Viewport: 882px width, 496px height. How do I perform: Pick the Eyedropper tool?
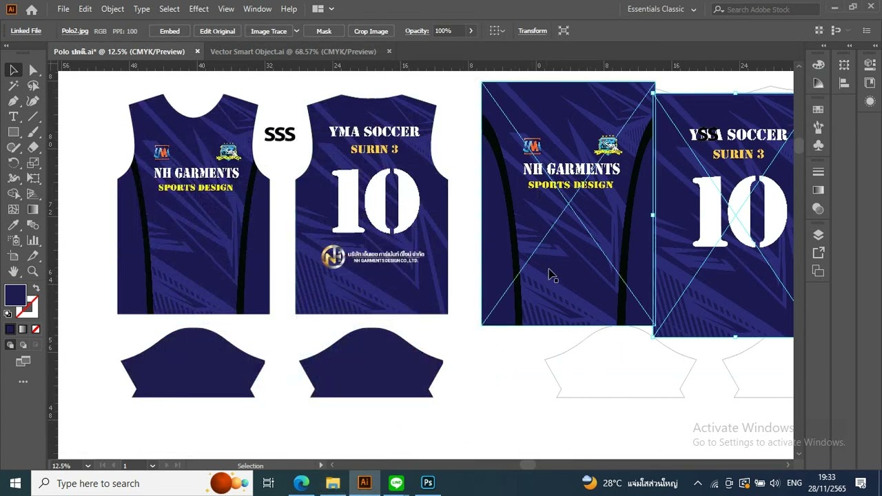[13, 225]
